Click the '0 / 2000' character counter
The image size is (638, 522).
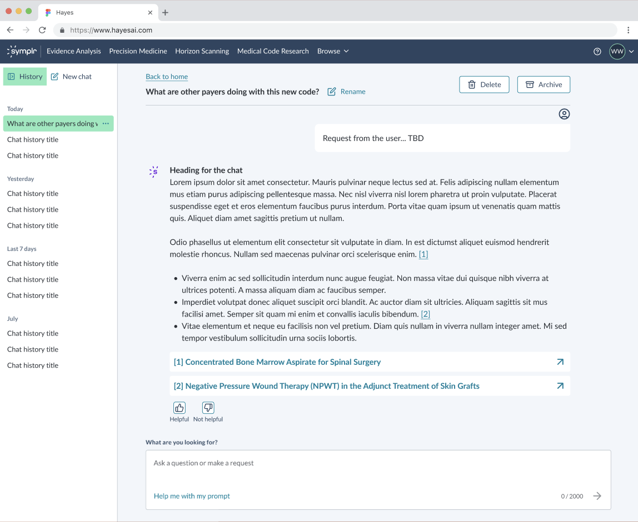click(572, 496)
